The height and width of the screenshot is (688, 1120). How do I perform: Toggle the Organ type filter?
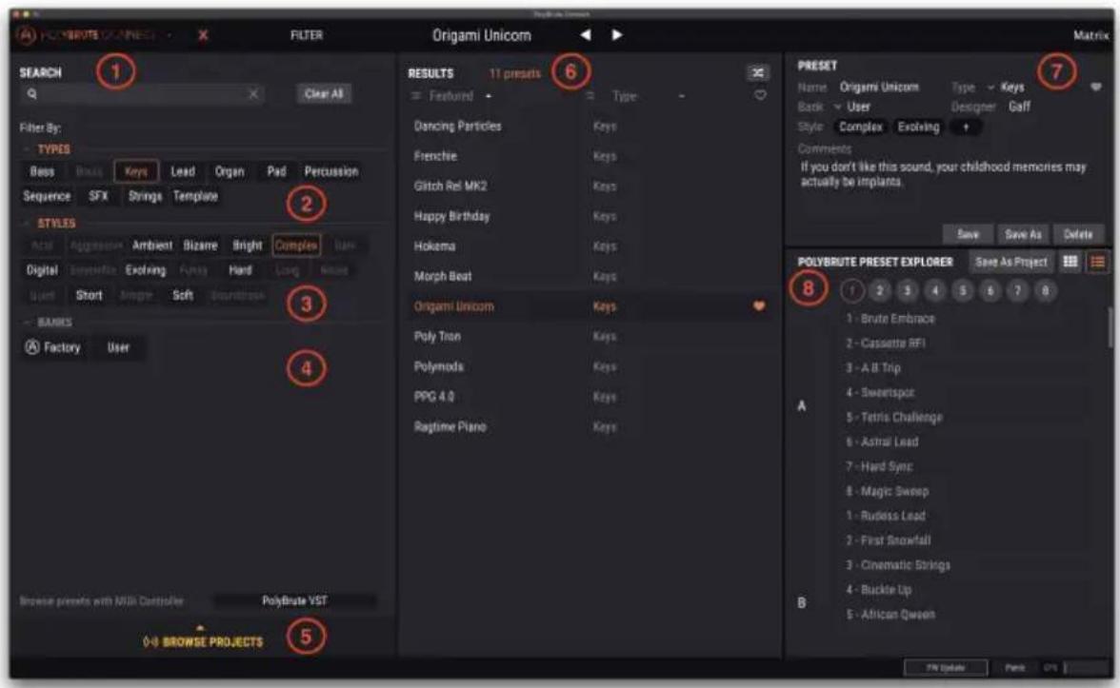point(230,171)
